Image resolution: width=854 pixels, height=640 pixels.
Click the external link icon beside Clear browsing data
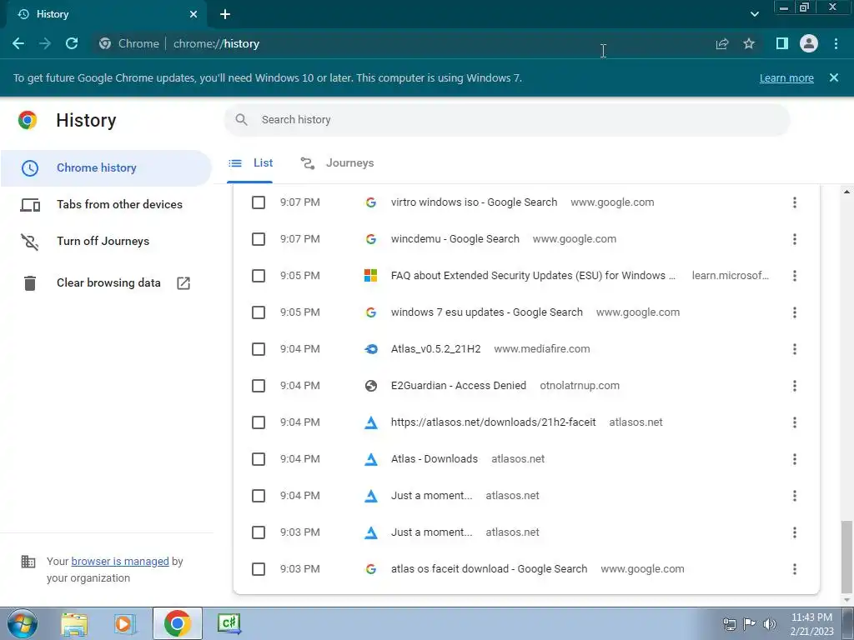click(183, 283)
